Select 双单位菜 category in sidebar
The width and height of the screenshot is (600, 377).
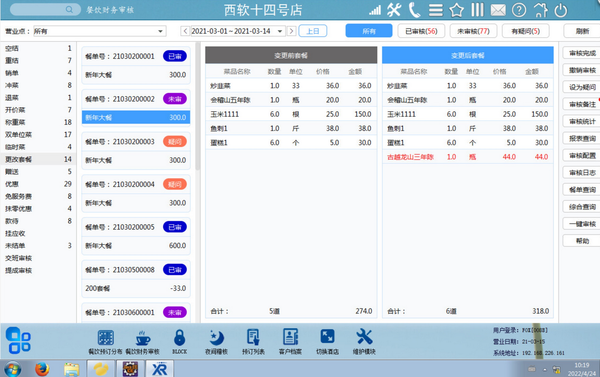pos(38,134)
